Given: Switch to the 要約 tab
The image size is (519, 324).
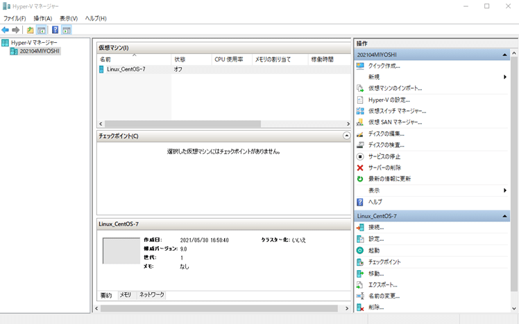Looking at the screenshot, I should pos(106,295).
